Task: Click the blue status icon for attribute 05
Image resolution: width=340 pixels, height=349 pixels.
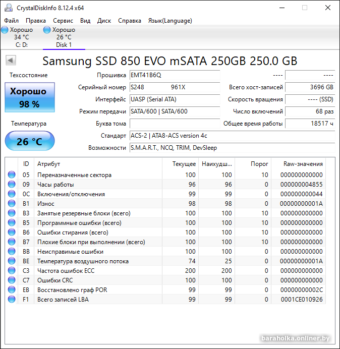Action: tap(12, 175)
